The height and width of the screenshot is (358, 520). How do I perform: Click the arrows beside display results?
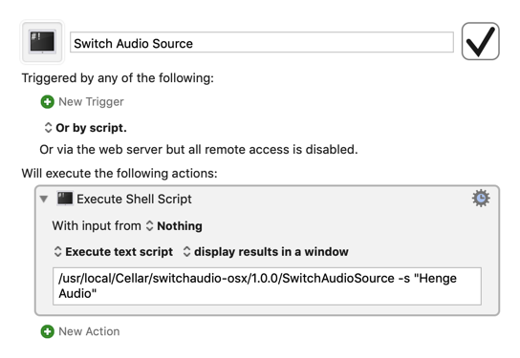tap(186, 252)
